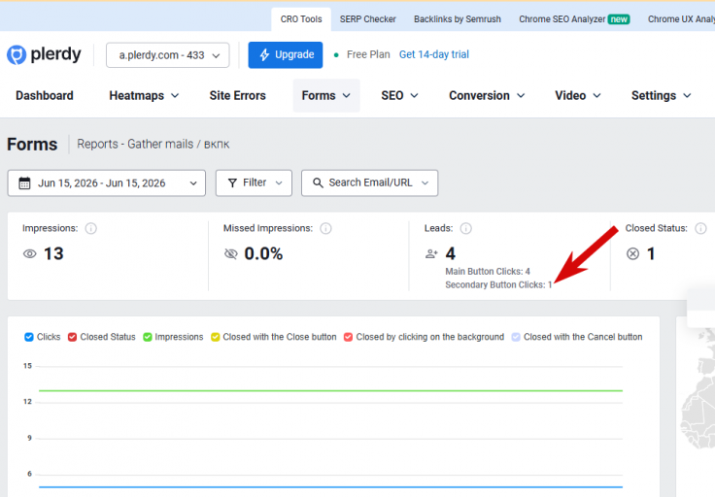Click the Impressions info icon
Image resolution: width=715 pixels, height=497 pixels.
[90, 228]
